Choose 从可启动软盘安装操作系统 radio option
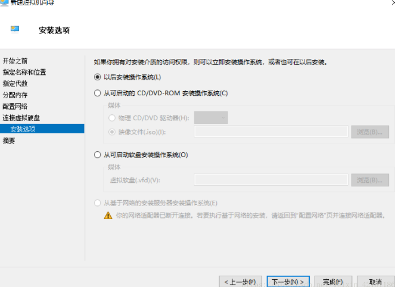The height and width of the screenshot is (287, 395). [98, 155]
